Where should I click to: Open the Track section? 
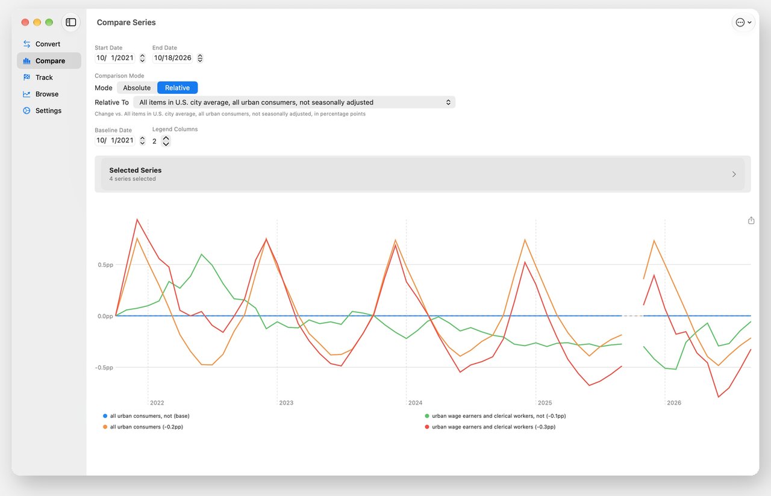[49, 78]
